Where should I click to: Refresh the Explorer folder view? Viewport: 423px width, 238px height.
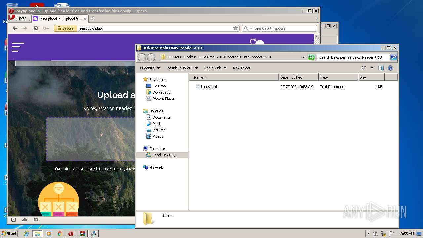[x=311, y=57]
